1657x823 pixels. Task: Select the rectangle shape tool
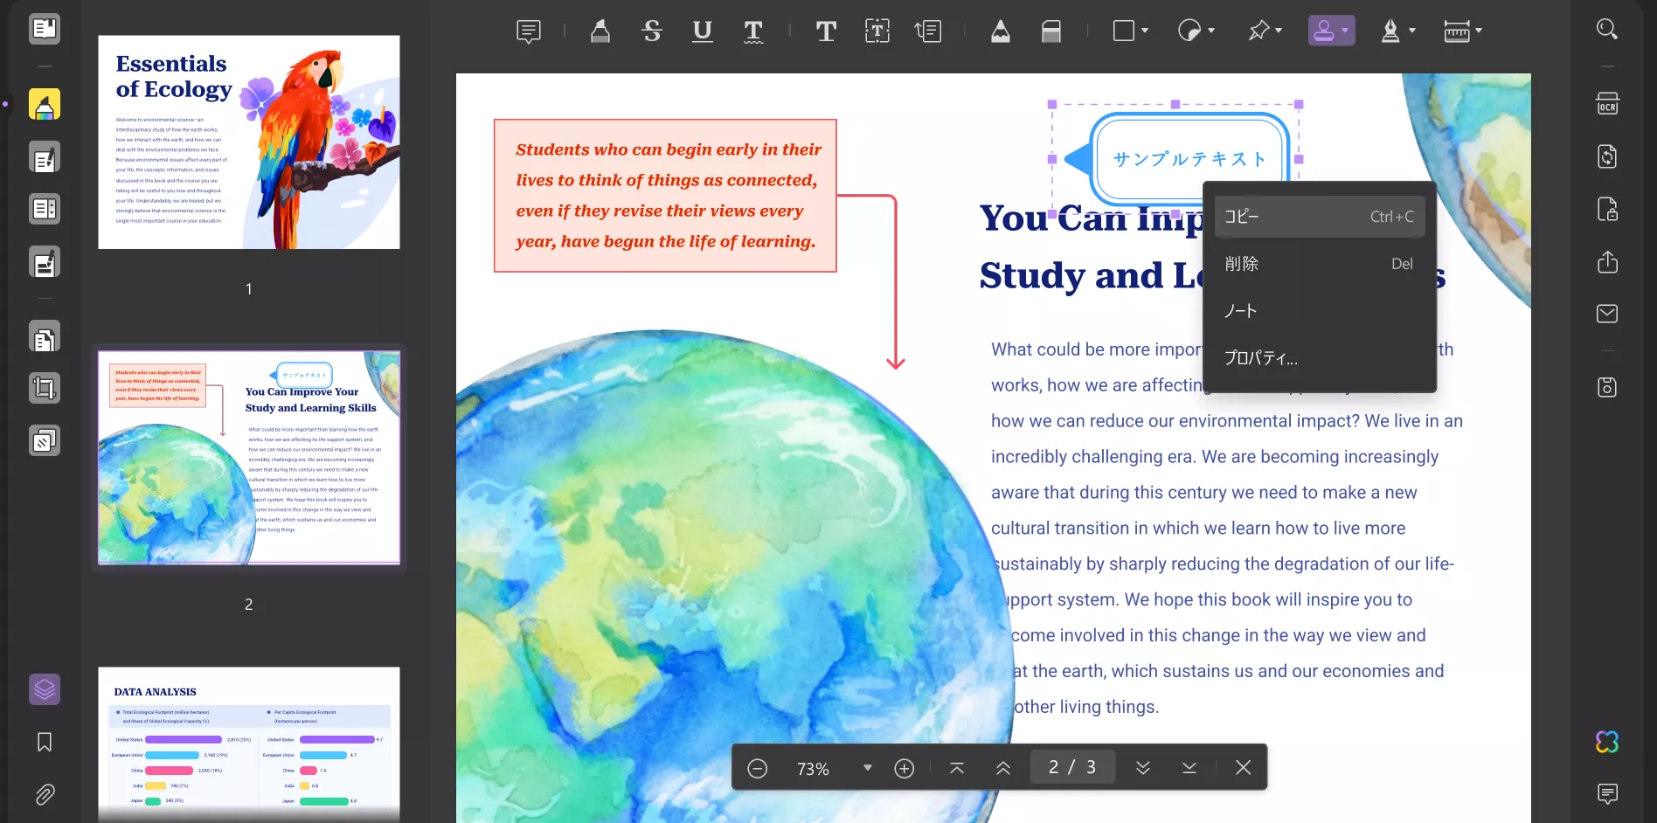pos(1124,31)
